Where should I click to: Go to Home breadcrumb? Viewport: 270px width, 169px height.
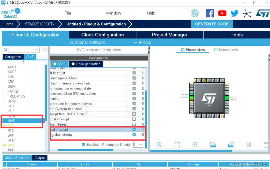click(x=9, y=24)
